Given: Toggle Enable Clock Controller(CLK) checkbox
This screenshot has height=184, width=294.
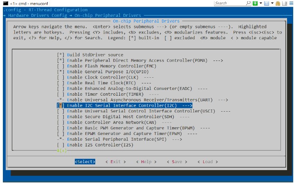Looking at the screenshot, I should [x=61, y=77].
